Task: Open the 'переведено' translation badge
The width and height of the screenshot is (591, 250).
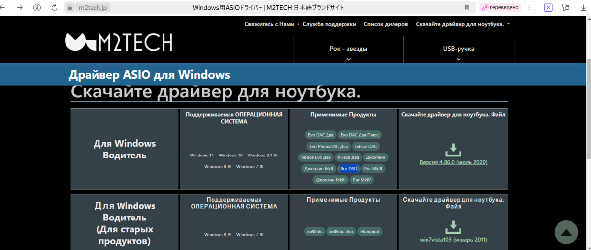Action: point(499,8)
